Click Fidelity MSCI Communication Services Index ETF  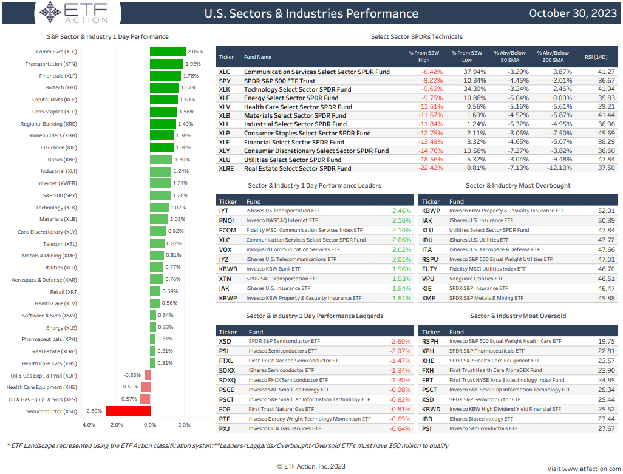tap(304, 230)
